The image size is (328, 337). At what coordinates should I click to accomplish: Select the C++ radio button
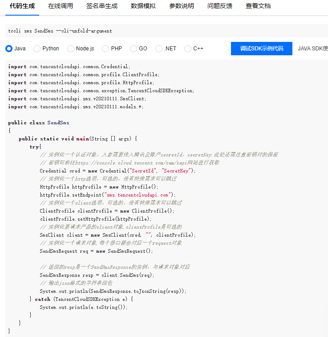pyautogui.click(x=188, y=49)
